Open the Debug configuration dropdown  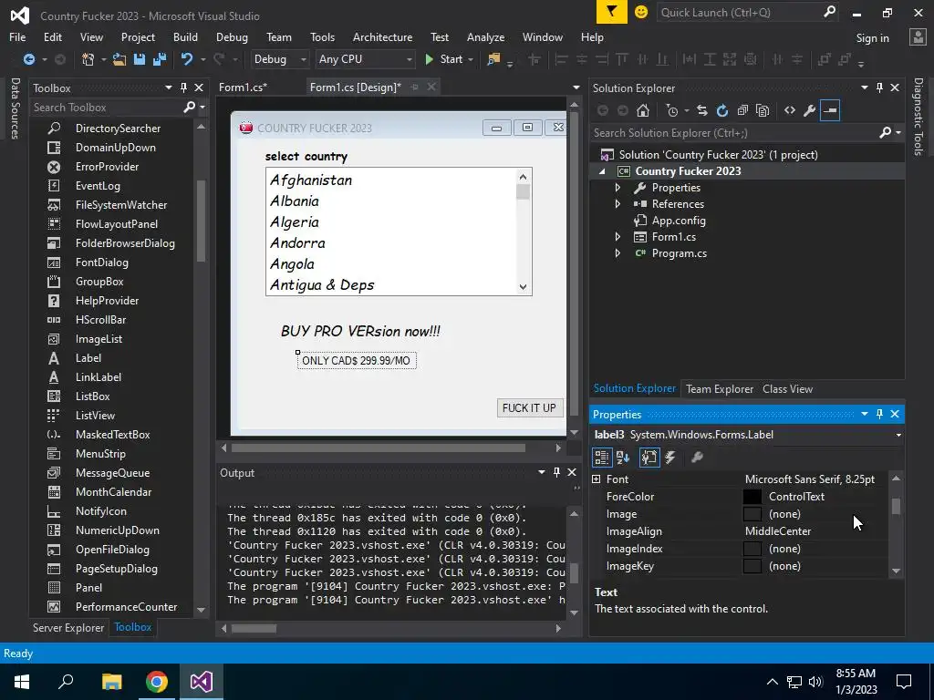[279, 59]
